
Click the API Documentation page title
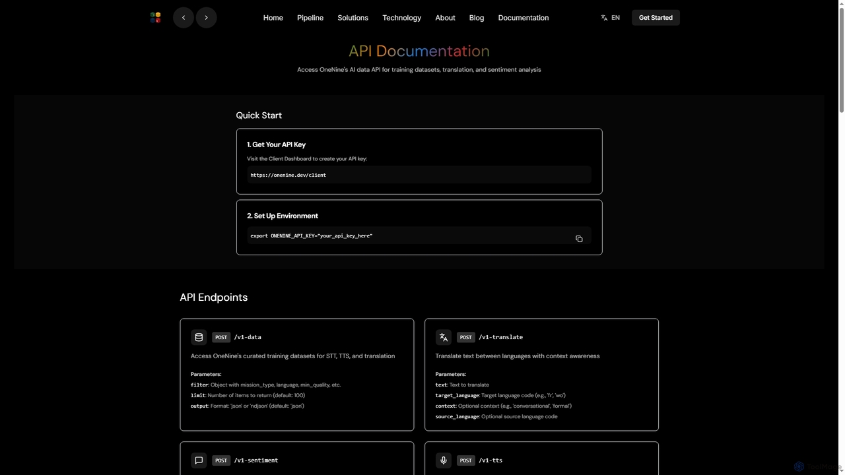coord(419,51)
